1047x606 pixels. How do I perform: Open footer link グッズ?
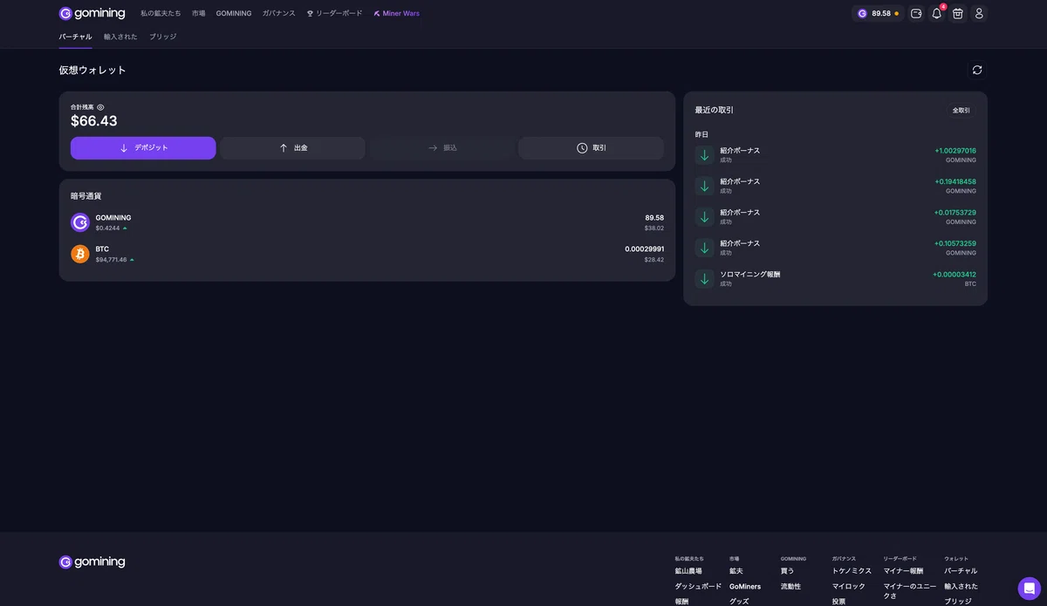pyautogui.click(x=739, y=602)
